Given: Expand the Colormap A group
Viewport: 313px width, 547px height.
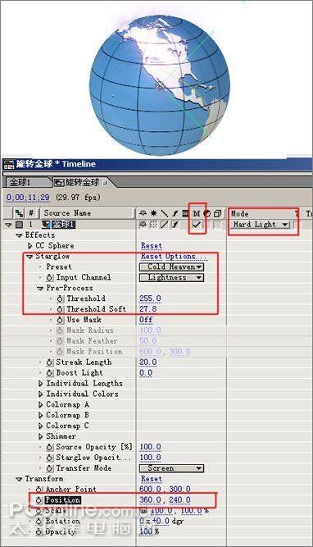Looking at the screenshot, I should (x=40, y=404).
